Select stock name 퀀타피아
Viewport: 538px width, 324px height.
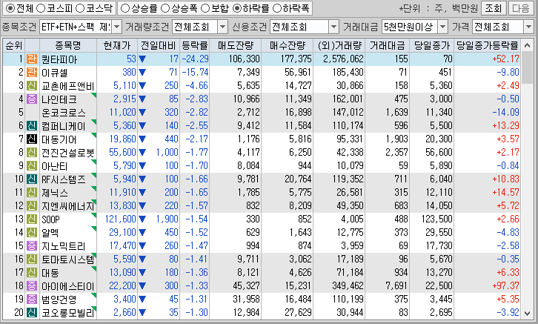click(x=59, y=59)
